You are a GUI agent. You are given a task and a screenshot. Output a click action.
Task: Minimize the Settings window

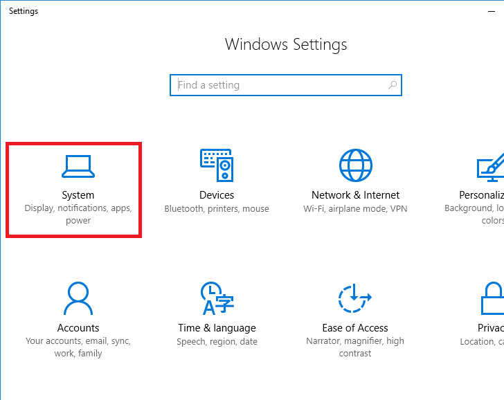pos(492,11)
